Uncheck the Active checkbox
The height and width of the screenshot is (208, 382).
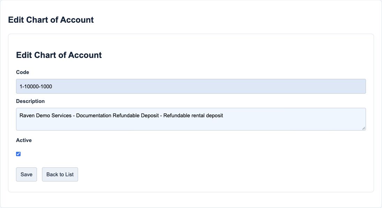(x=18, y=154)
